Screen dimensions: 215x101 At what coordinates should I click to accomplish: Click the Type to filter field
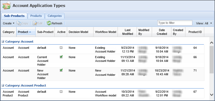coord(175,23)
